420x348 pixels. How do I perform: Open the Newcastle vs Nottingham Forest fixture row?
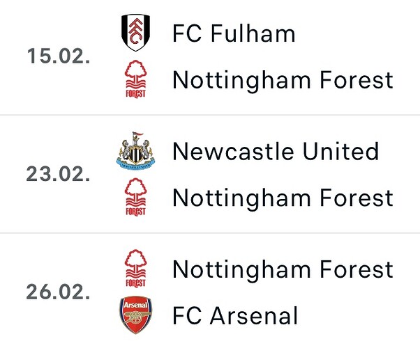(x=210, y=174)
